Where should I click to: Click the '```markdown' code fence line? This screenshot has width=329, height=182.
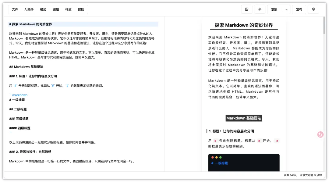(18, 95)
